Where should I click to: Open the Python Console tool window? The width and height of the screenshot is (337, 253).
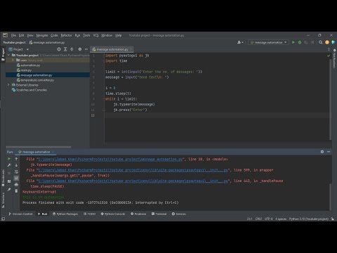113,214
